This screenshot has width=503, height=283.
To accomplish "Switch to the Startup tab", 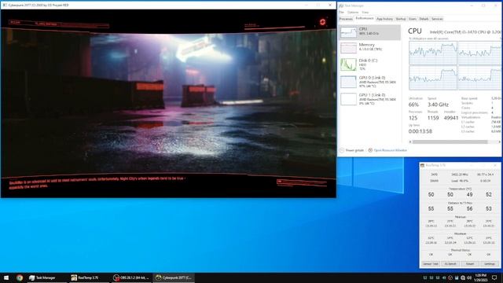I will pyautogui.click(x=401, y=19).
